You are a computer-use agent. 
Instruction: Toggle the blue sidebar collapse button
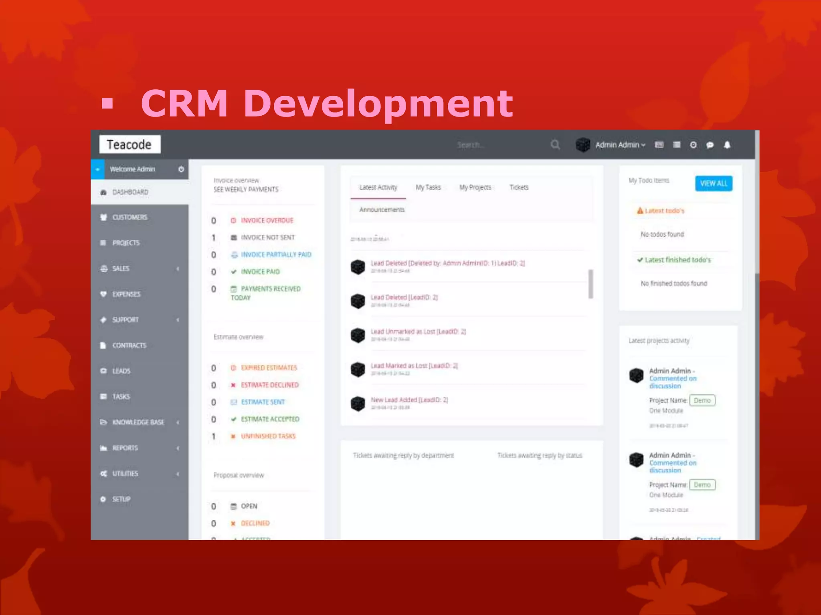pos(97,169)
